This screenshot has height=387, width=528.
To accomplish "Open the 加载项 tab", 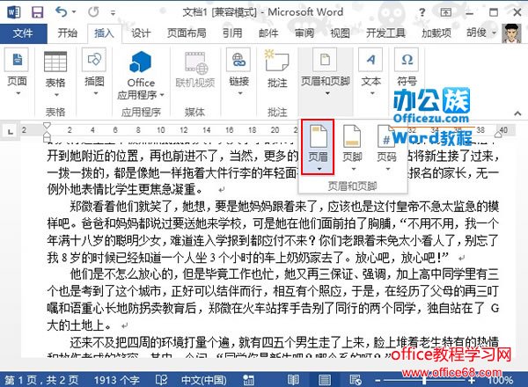I will [436, 33].
